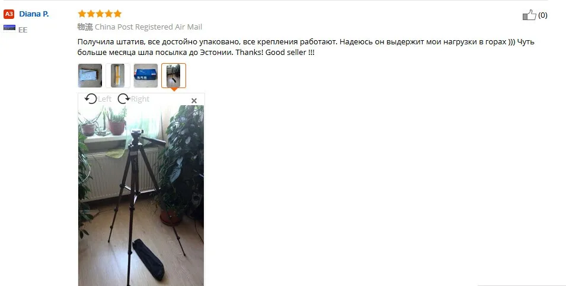Close the enlarged photo preview
566x286 pixels.
[x=194, y=100]
